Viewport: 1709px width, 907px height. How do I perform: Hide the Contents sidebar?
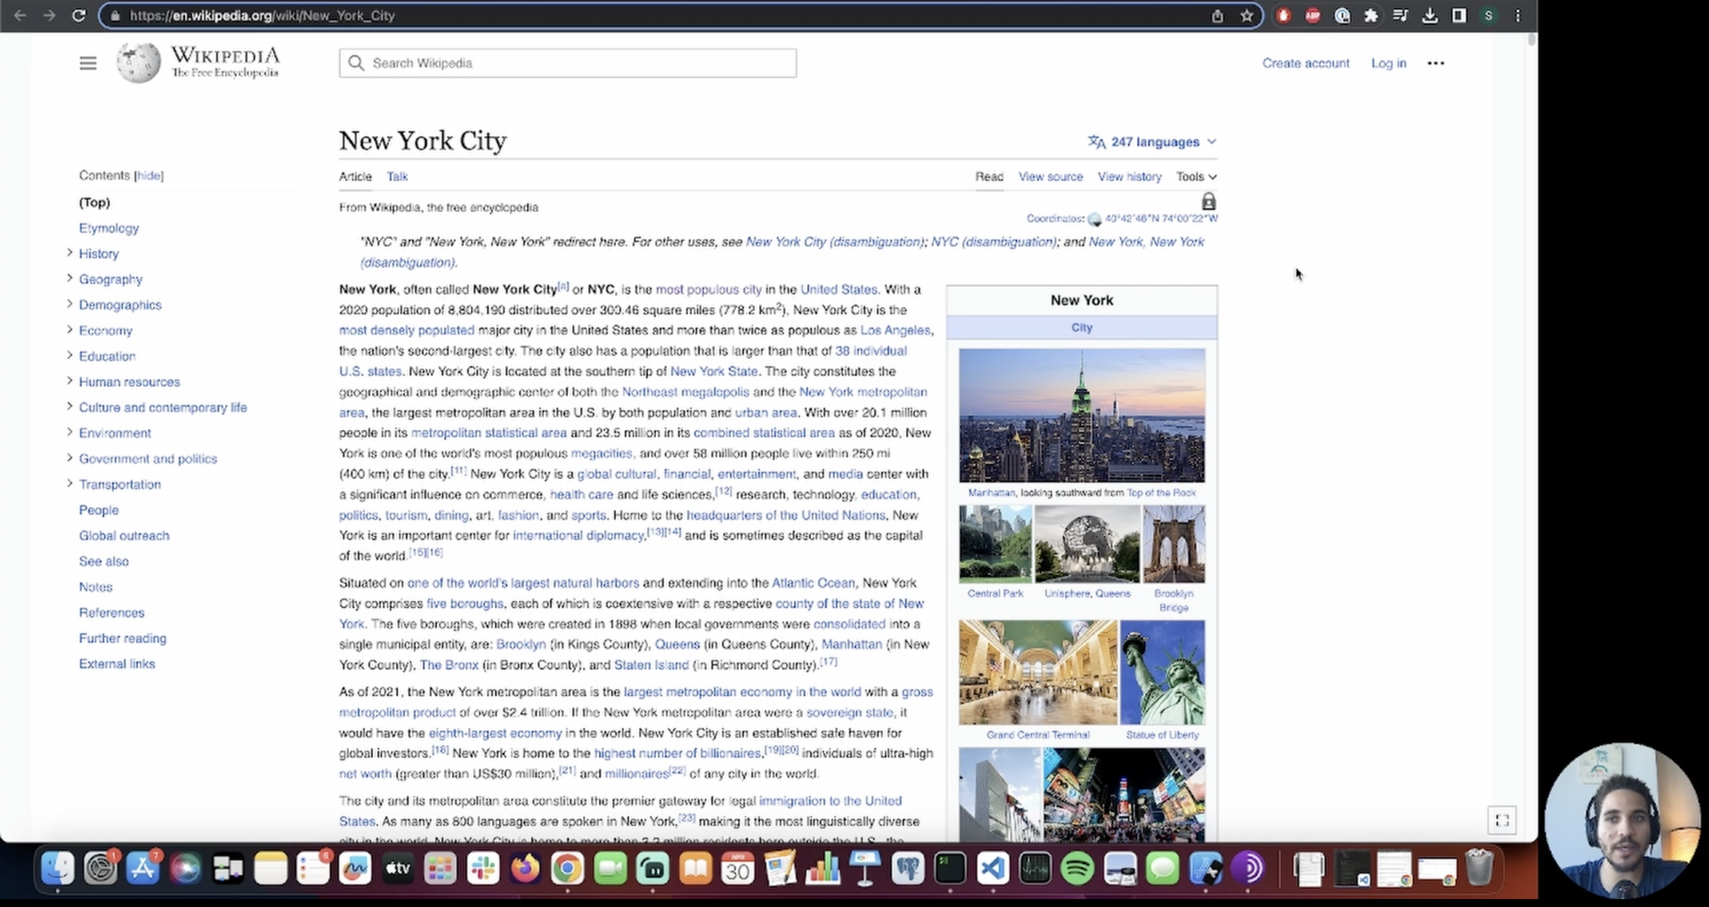149,176
